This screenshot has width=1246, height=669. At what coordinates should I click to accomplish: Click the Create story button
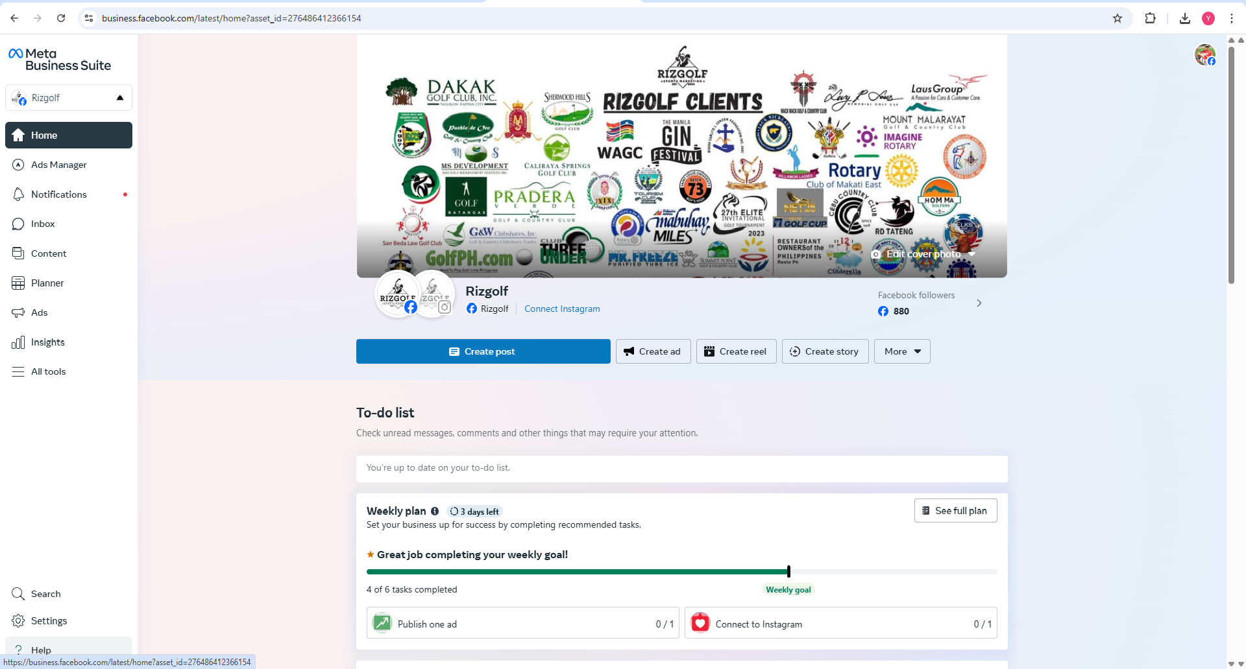pyautogui.click(x=825, y=351)
